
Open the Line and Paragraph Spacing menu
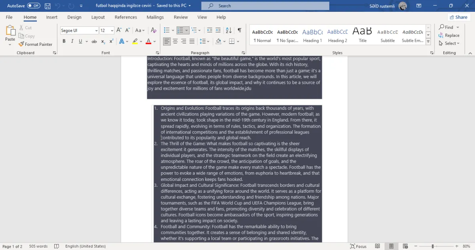(205, 41)
